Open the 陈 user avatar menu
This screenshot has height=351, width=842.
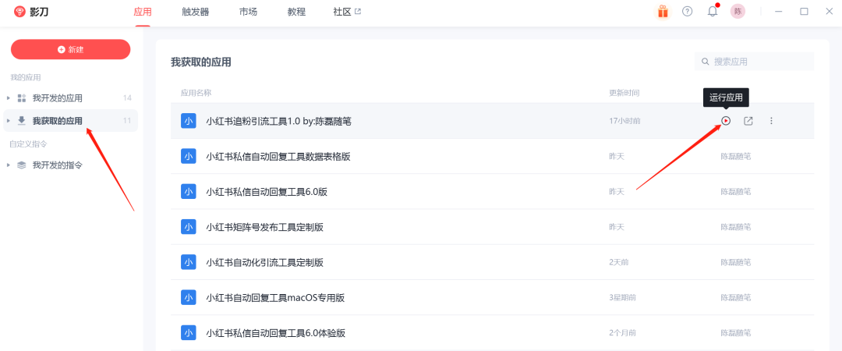point(738,11)
